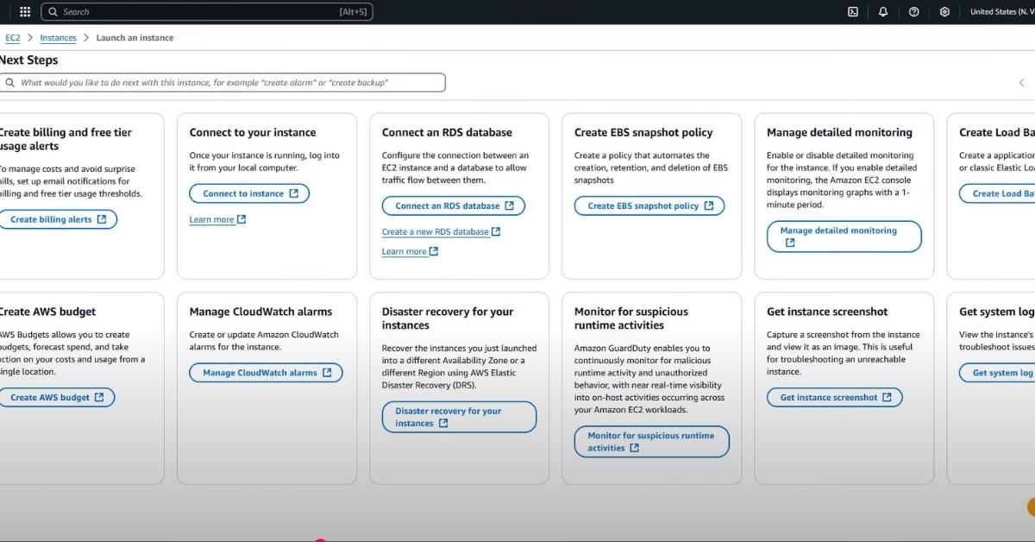Go to Instances breadcrumb link

(58, 38)
